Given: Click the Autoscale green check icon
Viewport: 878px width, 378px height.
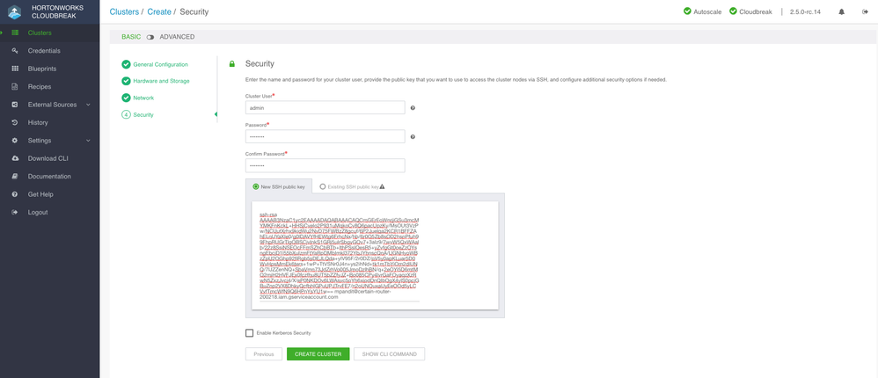Looking at the screenshot, I should coord(687,11).
